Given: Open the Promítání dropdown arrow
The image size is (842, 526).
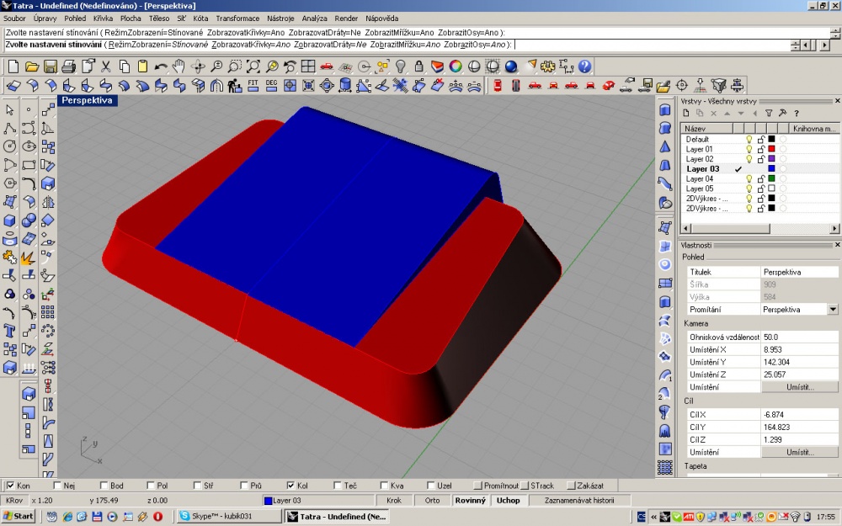Looking at the screenshot, I should coord(833,309).
